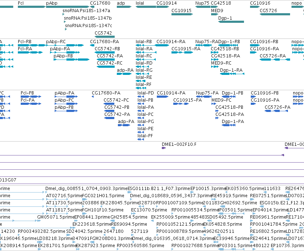
Task: Click the GH02692.5prime EST label
Action: point(239,203)
